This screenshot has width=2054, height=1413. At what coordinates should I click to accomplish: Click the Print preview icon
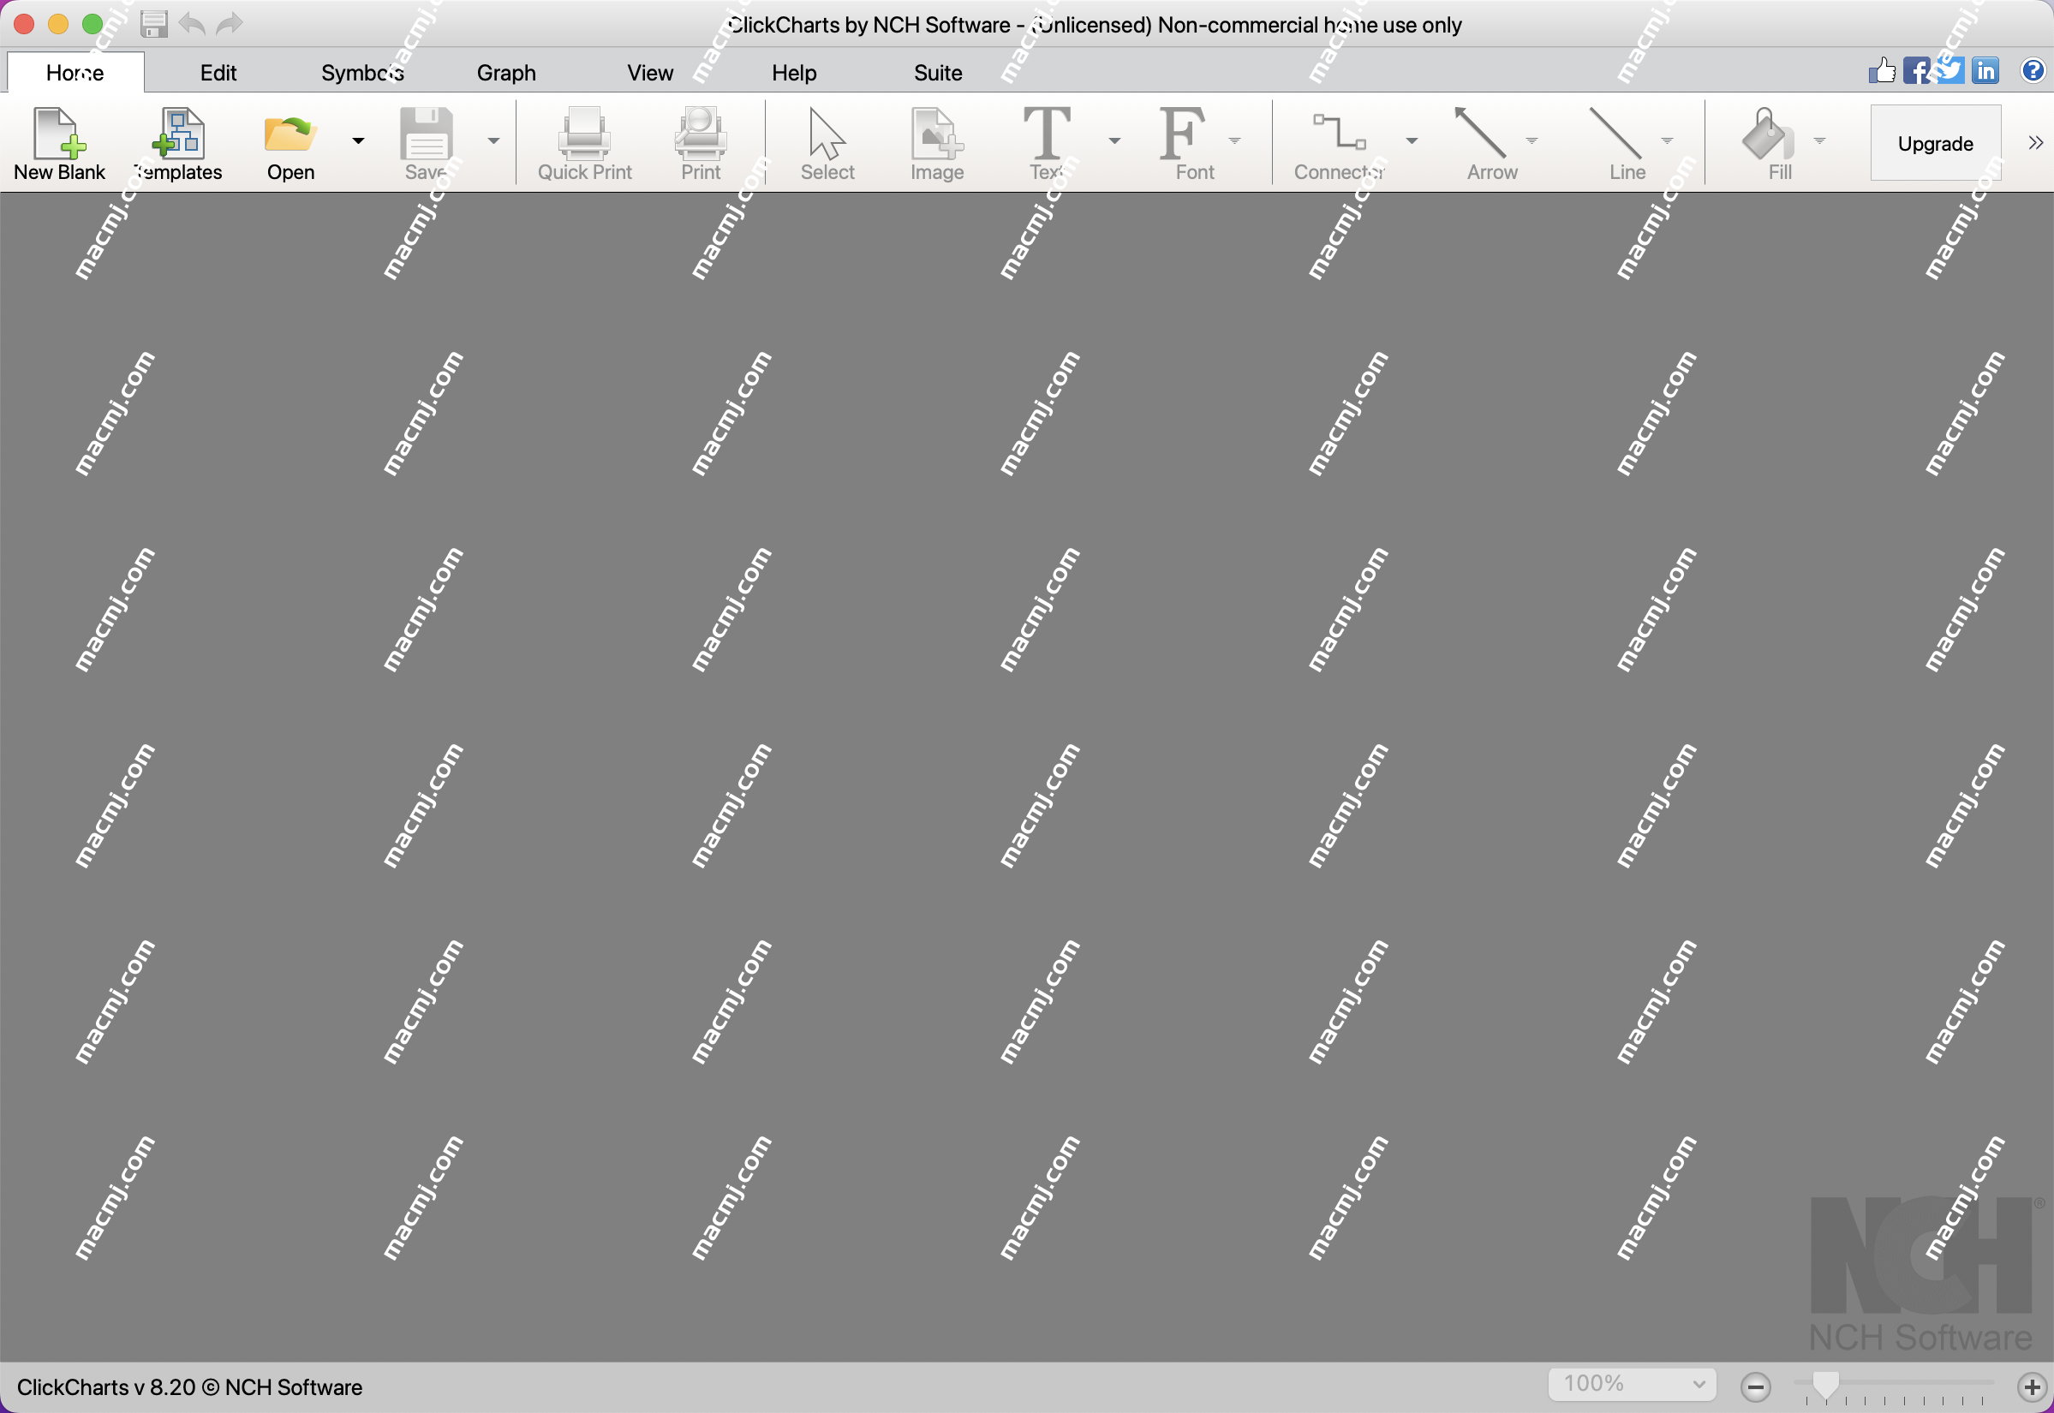(701, 133)
